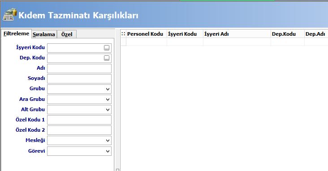
Task: Select the empty first row's Personel Kodu cell
Action: (x=147, y=42)
